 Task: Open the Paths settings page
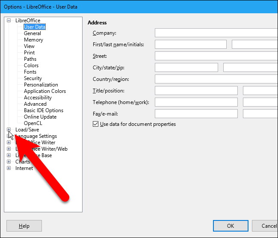tap(30, 59)
